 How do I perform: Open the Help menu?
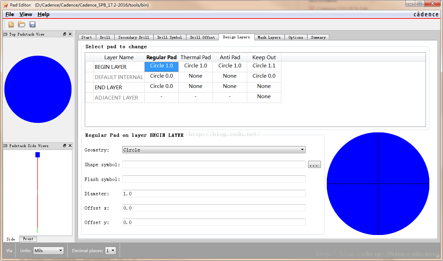(x=43, y=14)
